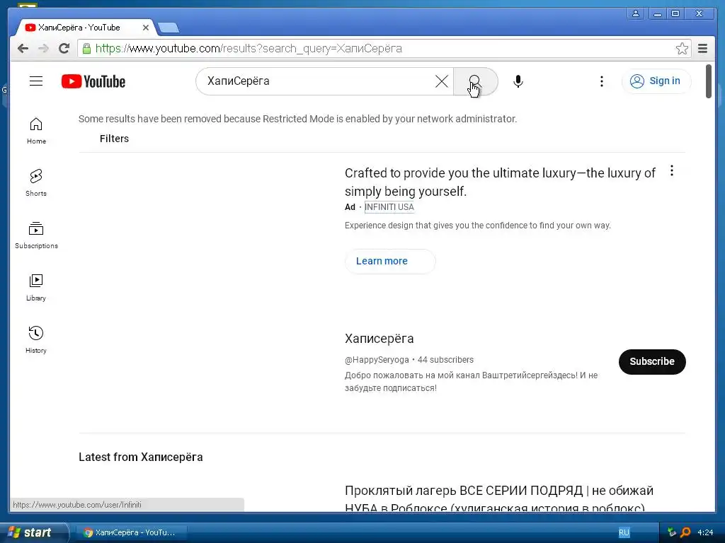Click the Chrome taskbar button
The width and height of the screenshot is (725, 543).
(130, 532)
